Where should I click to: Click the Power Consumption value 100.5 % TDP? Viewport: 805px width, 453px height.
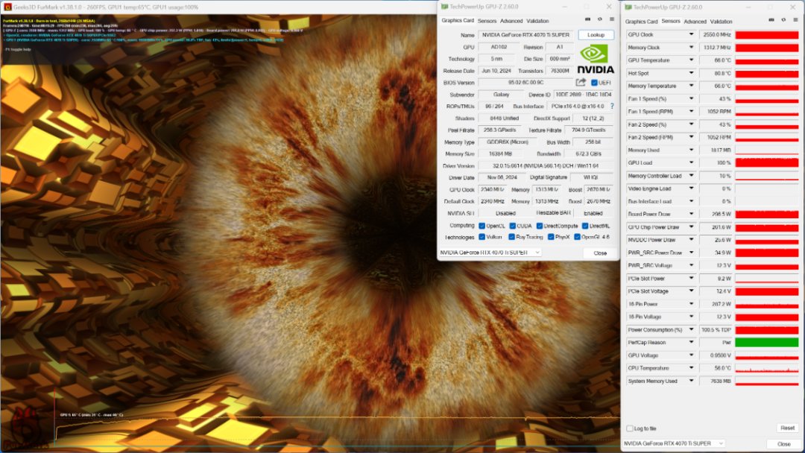[x=716, y=329]
